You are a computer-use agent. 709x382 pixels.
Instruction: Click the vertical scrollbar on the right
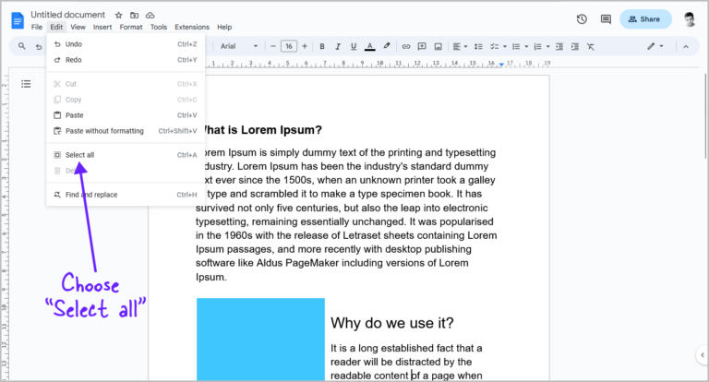[705, 115]
